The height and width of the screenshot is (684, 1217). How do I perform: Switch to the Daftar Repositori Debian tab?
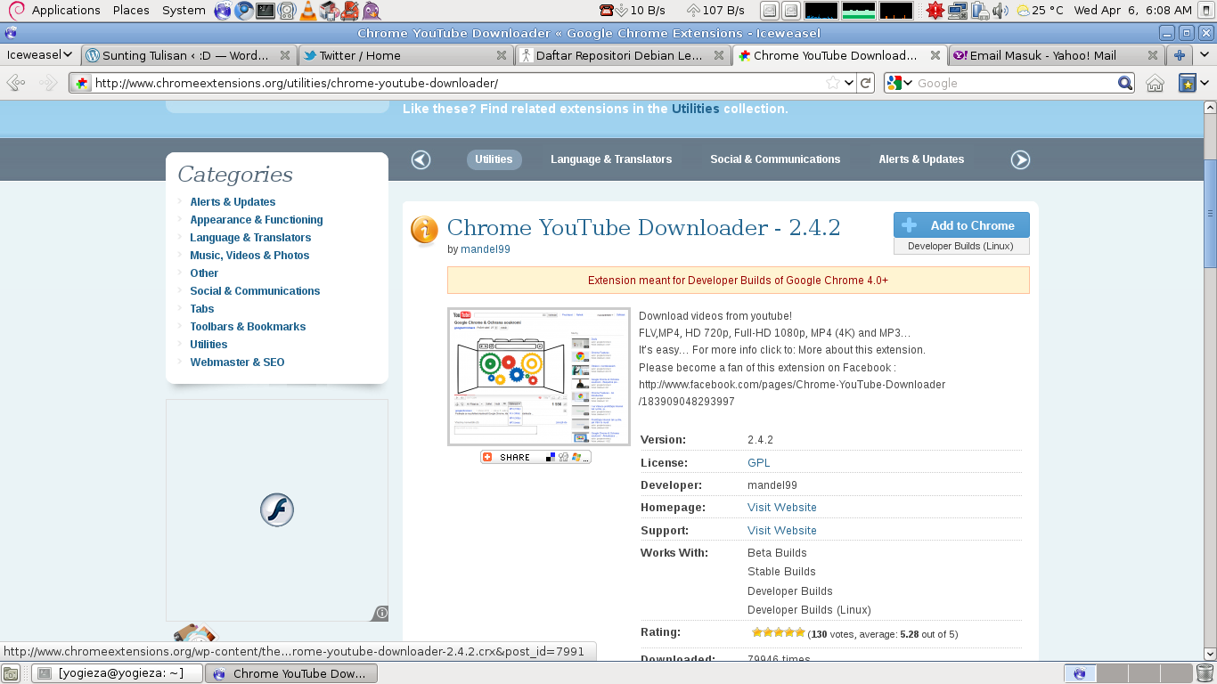pyautogui.click(x=623, y=55)
